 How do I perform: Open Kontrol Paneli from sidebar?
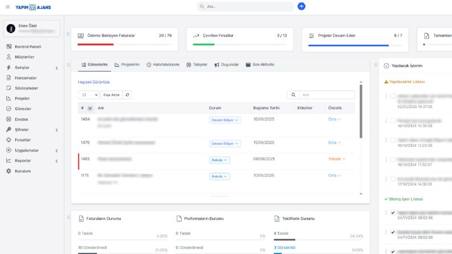pyautogui.click(x=28, y=47)
